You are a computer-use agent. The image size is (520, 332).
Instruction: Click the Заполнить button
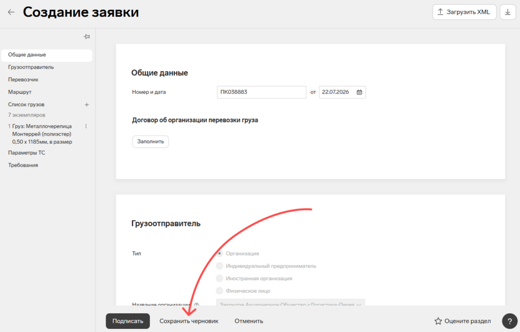[x=150, y=142]
